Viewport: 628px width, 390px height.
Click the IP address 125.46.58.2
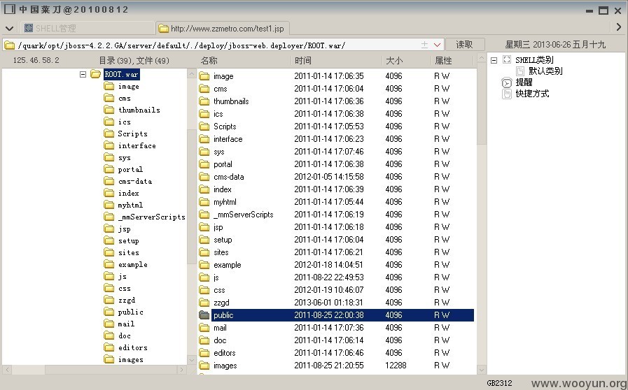[36, 60]
